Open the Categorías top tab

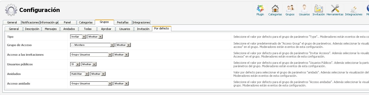pos(86,22)
